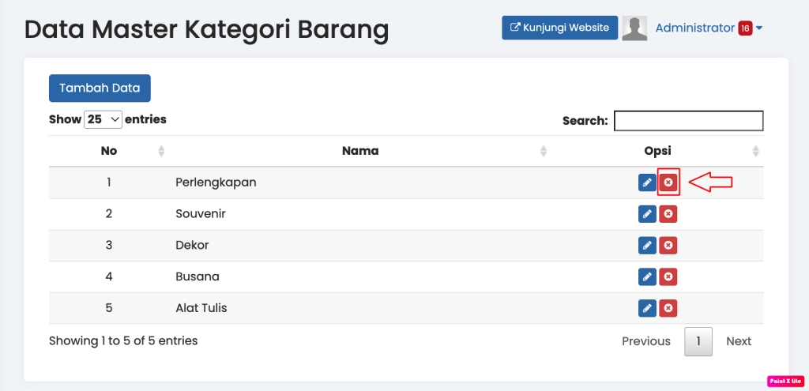Delete the Souvenir category
The width and height of the screenshot is (809, 391).
click(668, 214)
